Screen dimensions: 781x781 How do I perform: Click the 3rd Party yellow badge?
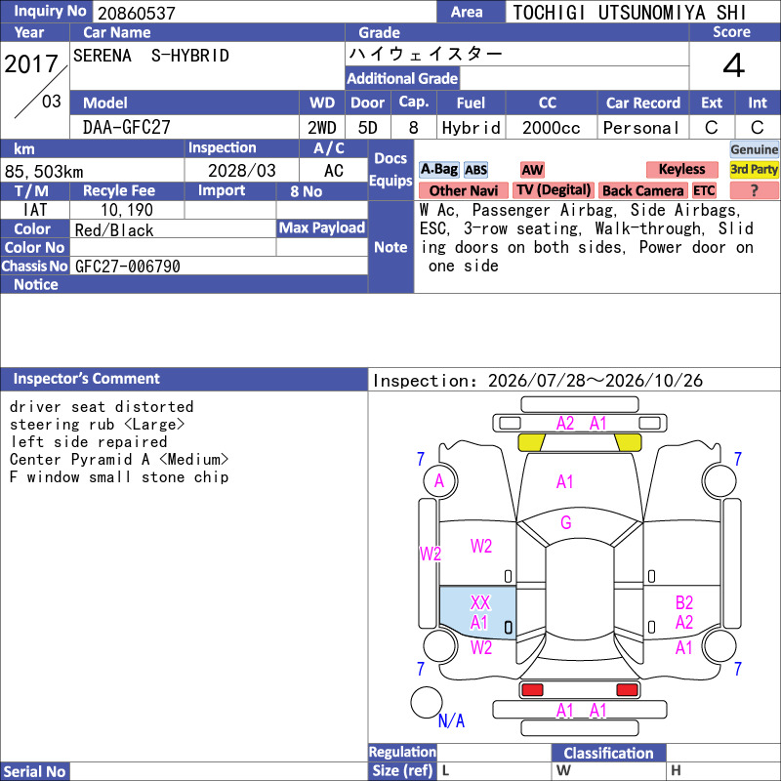(754, 169)
